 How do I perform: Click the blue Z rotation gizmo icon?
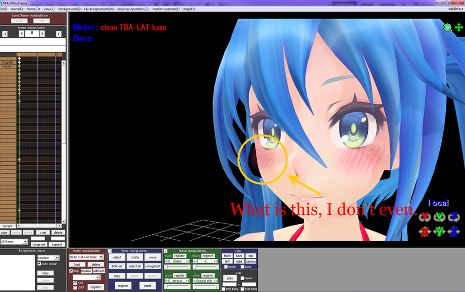coord(454,217)
